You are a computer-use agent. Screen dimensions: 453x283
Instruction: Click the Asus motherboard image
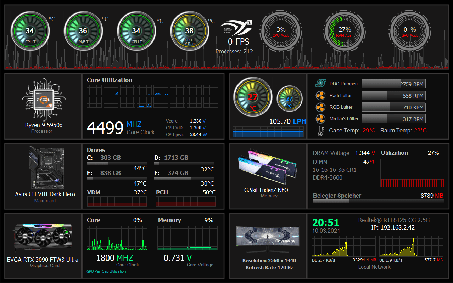coord(46,168)
